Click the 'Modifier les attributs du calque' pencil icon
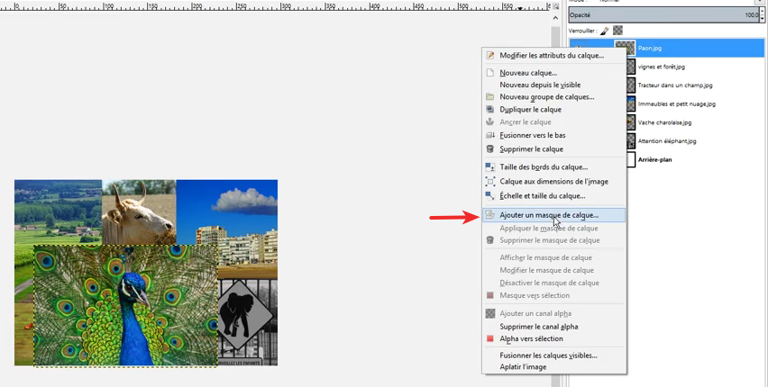 (x=490, y=56)
